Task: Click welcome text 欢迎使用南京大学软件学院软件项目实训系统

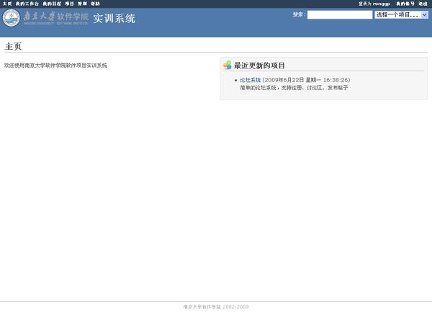Action: pos(55,66)
